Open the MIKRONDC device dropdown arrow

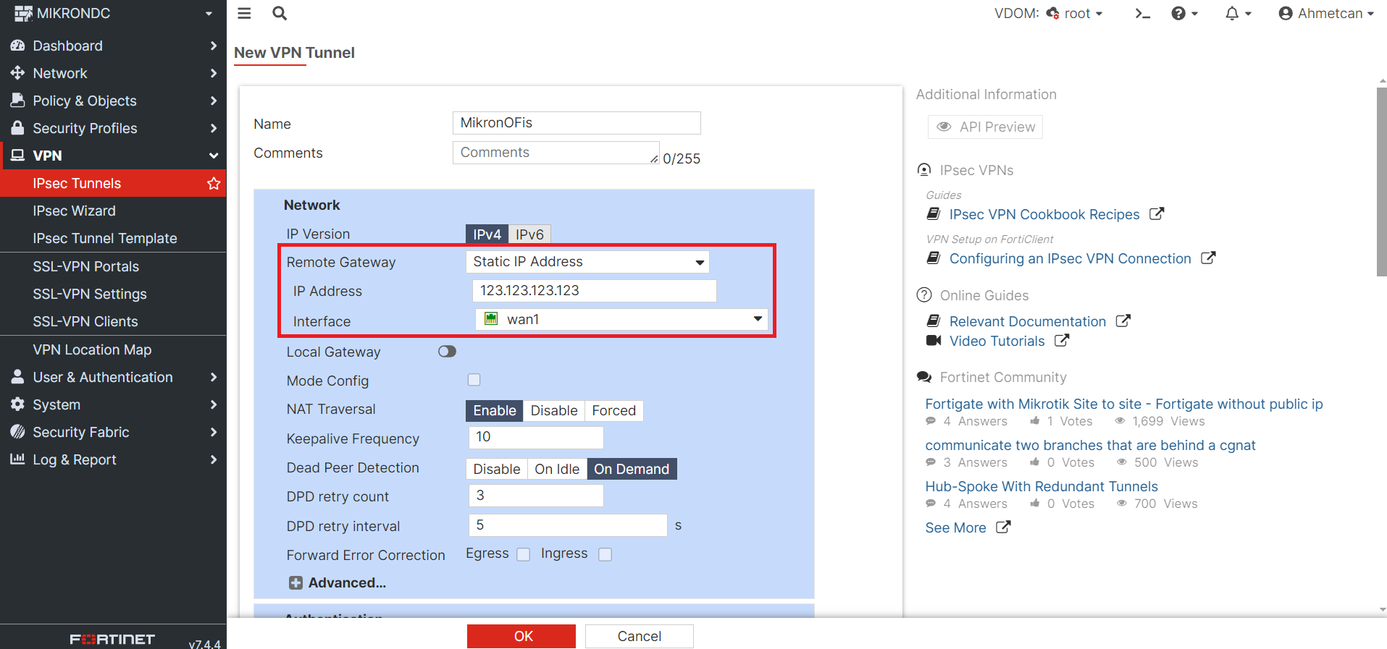point(209,13)
